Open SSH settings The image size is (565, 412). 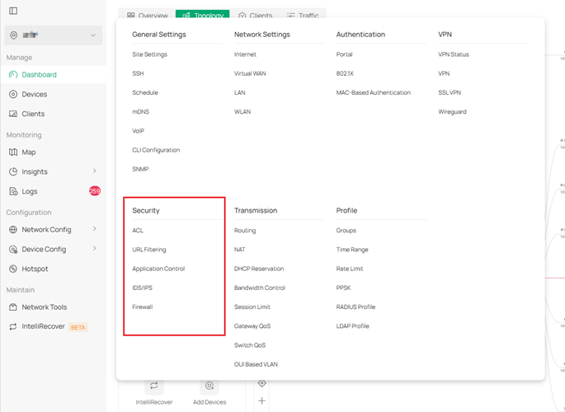[138, 73]
